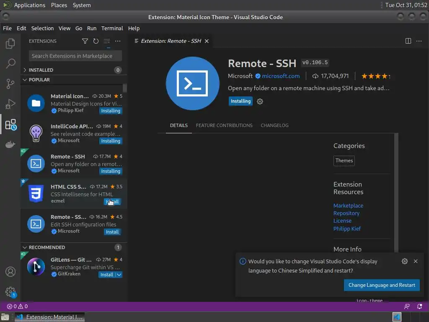Refresh the extensions list
The image size is (429, 322).
[96, 41]
